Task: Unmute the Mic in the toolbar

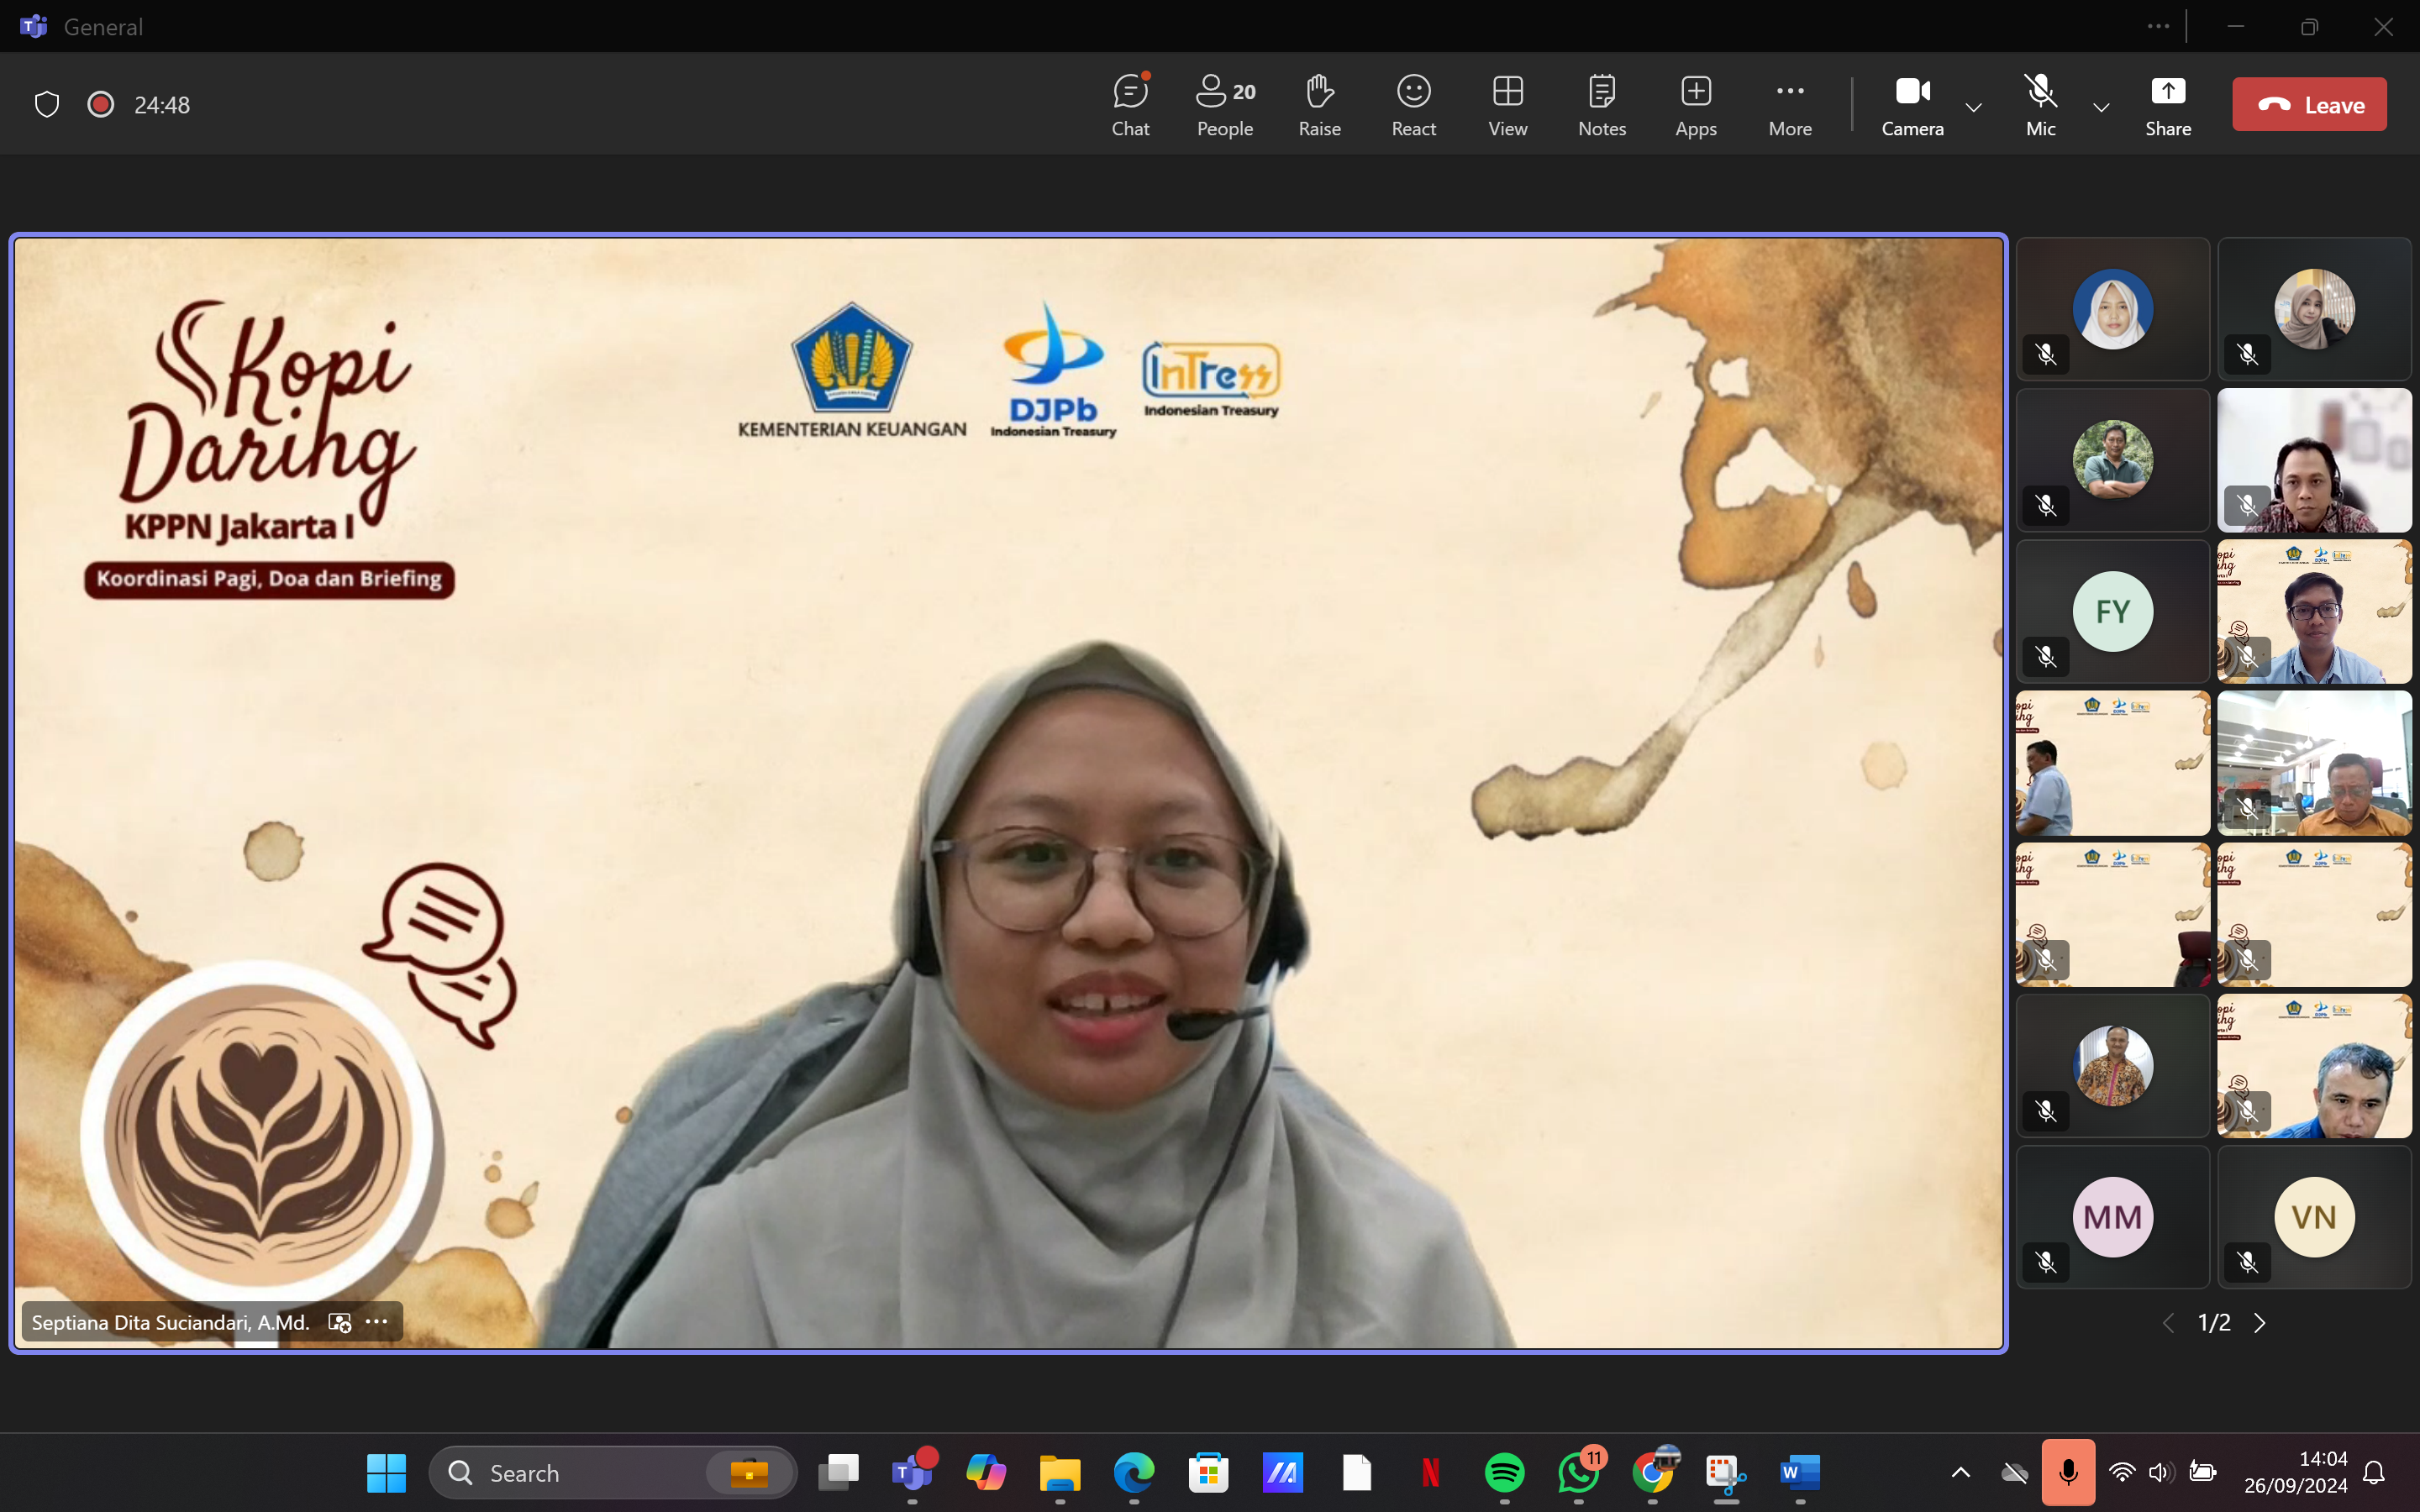Action: 2040,104
